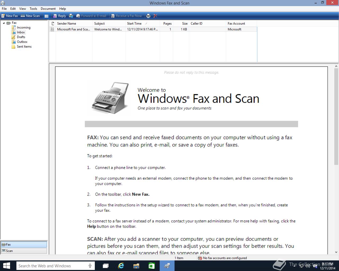Open File Explorer from taskbar
This screenshot has width=339, height=271.
coord(136,266)
